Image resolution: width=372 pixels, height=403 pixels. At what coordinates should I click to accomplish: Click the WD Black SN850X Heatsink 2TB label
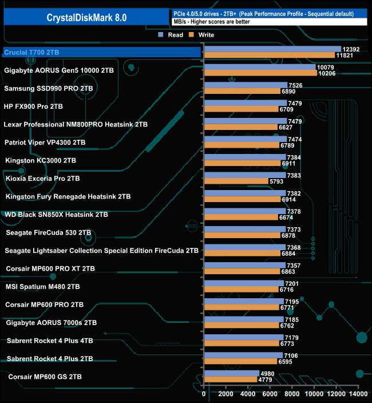coord(56,214)
